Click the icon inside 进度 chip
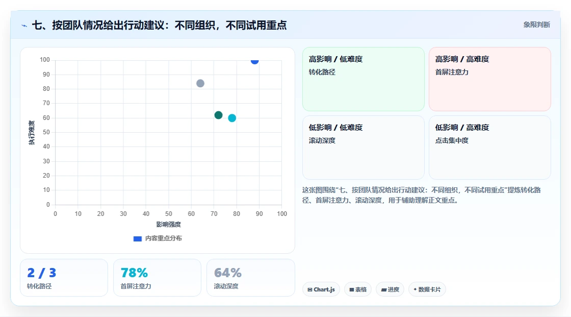The height and width of the screenshot is (317, 571). tap(384, 290)
